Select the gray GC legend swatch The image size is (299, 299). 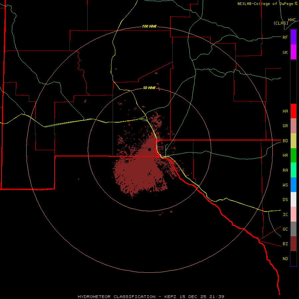click(x=293, y=229)
